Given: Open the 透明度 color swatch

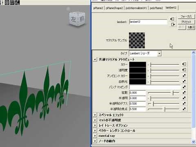Looking at the screenshot, I should (x=138, y=70).
